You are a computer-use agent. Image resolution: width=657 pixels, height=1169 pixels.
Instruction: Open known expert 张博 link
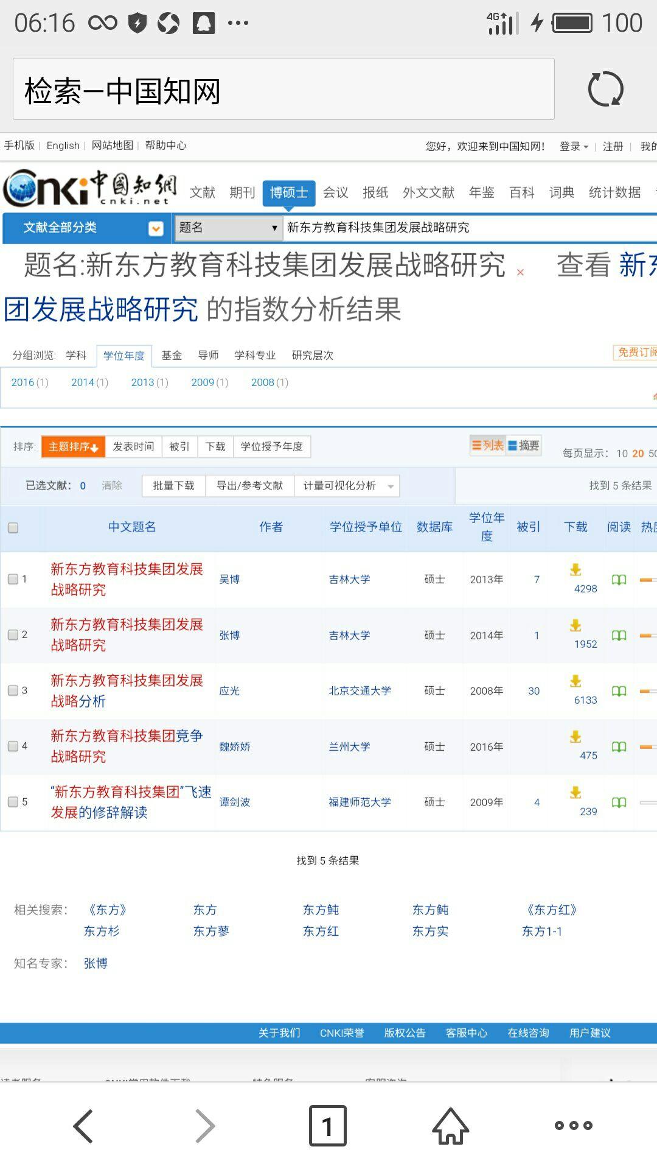(x=96, y=964)
